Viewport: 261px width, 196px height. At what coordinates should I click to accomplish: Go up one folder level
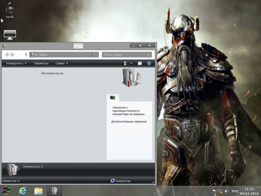26,55
